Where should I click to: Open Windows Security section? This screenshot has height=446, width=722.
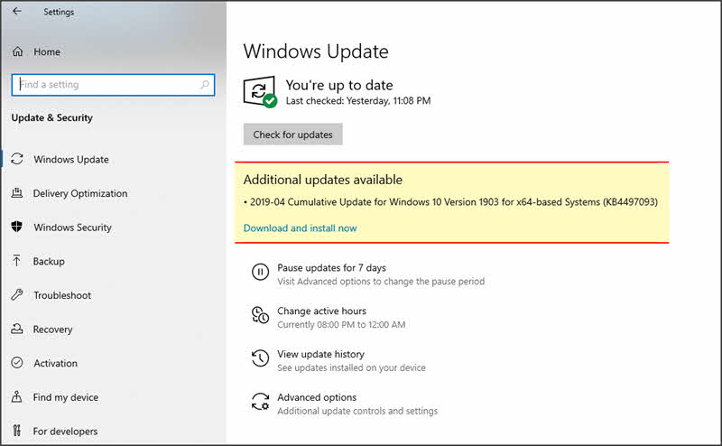point(73,228)
